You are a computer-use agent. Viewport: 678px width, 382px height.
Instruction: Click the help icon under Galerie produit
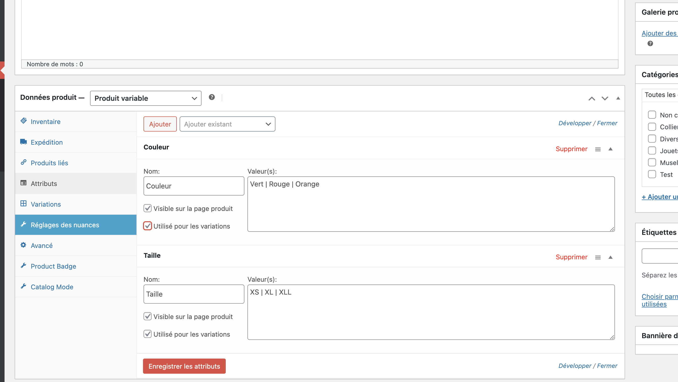click(650, 44)
